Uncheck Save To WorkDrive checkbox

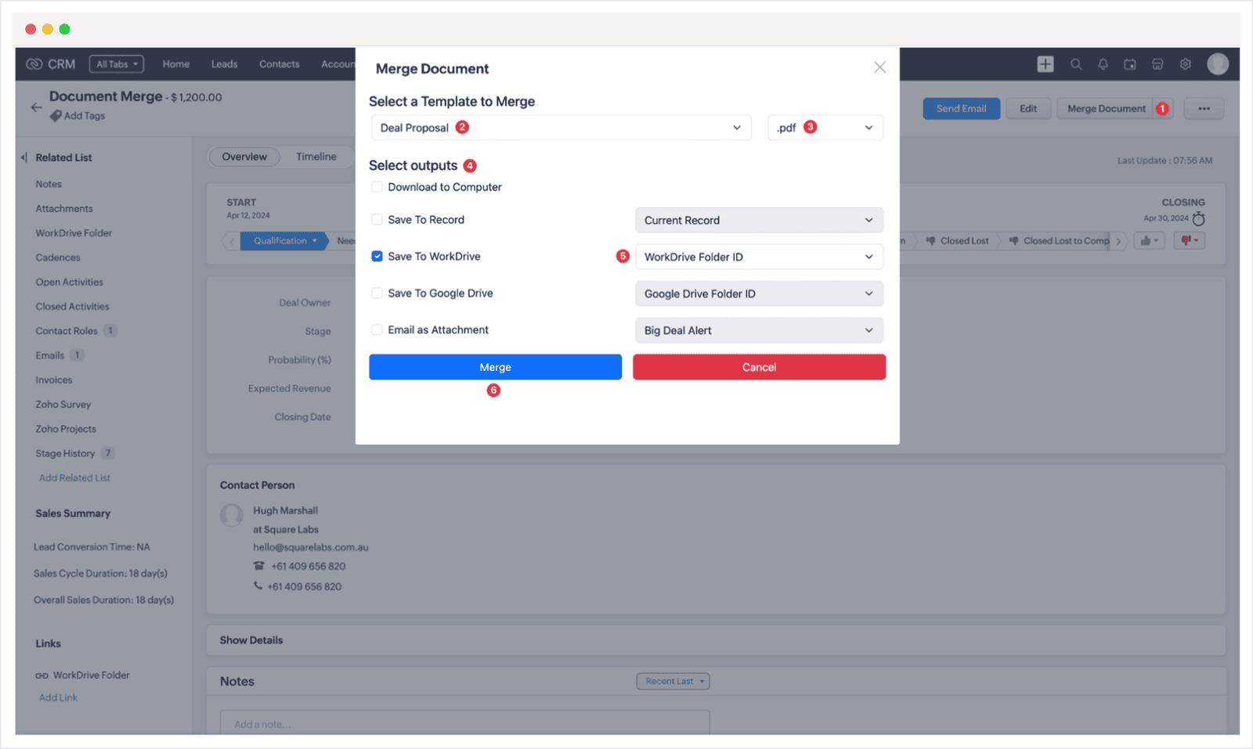pyautogui.click(x=377, y=257)
